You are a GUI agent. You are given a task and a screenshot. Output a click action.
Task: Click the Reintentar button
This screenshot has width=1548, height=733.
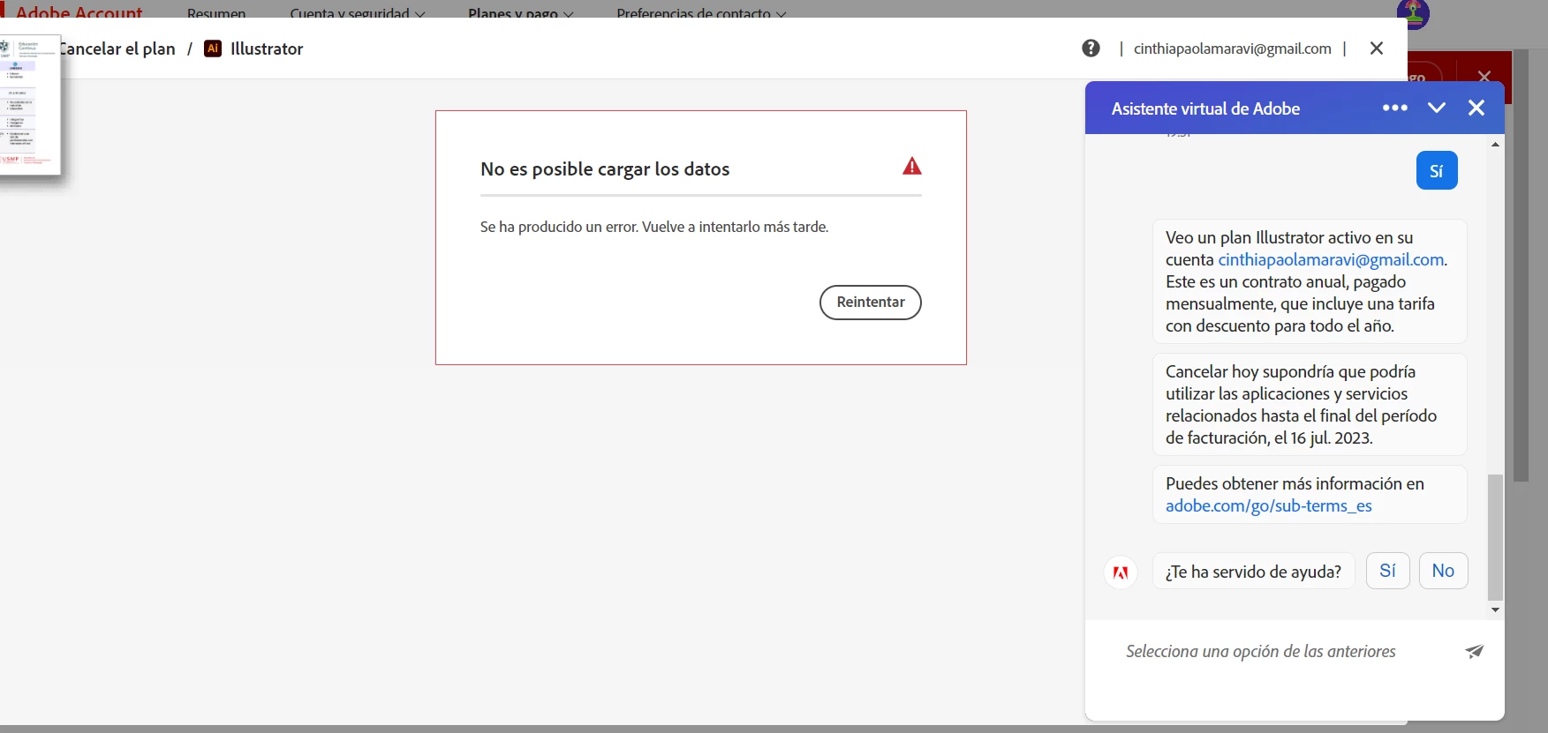870,303
